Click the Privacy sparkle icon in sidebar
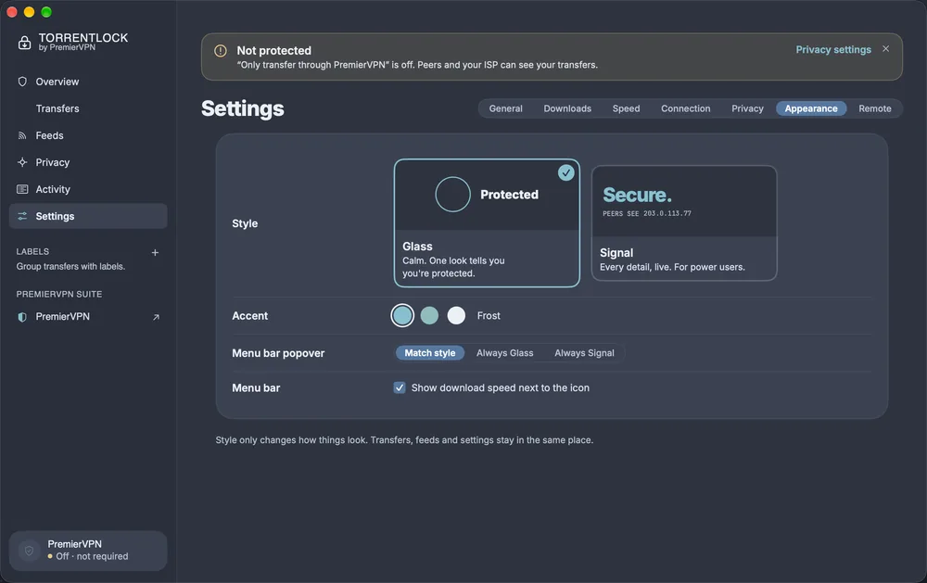This screenshot has width=927, height=583. click(22, 162)
